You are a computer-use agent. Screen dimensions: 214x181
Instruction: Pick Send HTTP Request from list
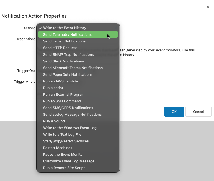point(60,48)
